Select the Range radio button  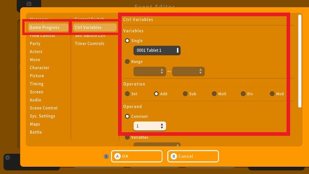pos(127,62)
